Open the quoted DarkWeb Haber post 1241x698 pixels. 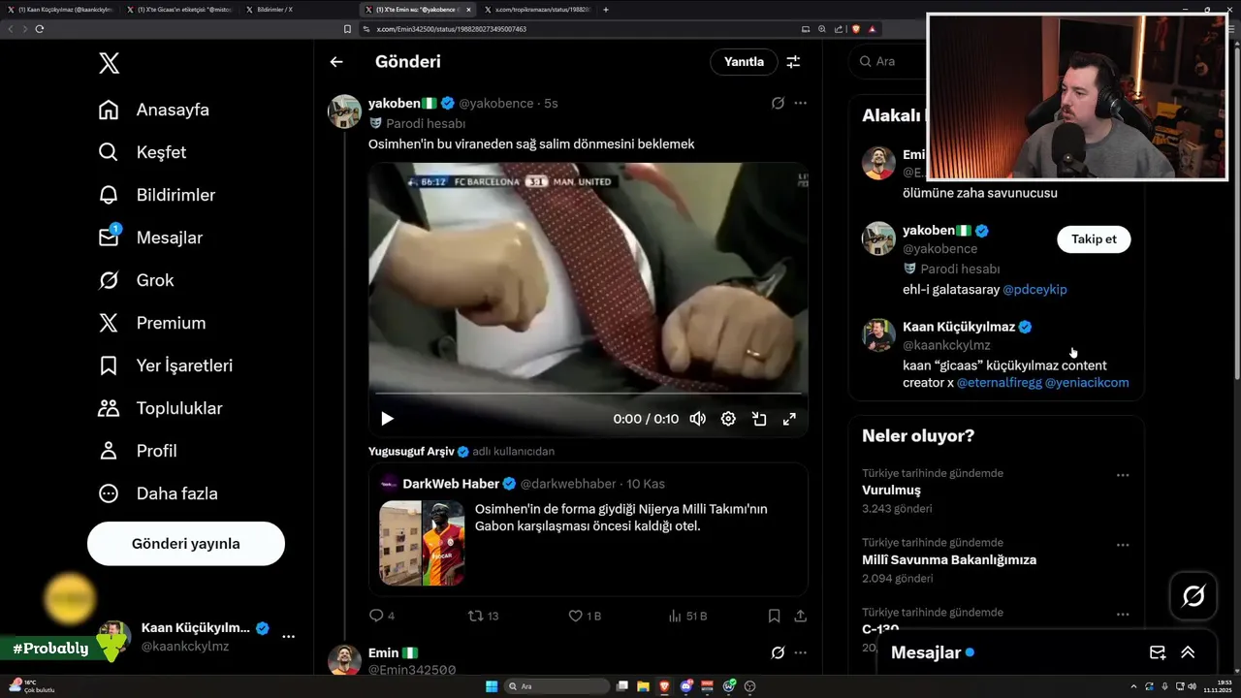(589, 529)
